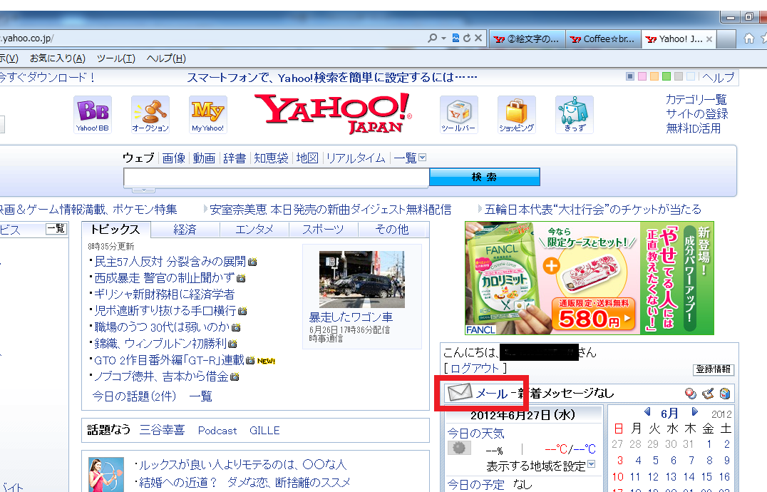Click the FANCL カロリミット banner ad

(x=589, y=278)
